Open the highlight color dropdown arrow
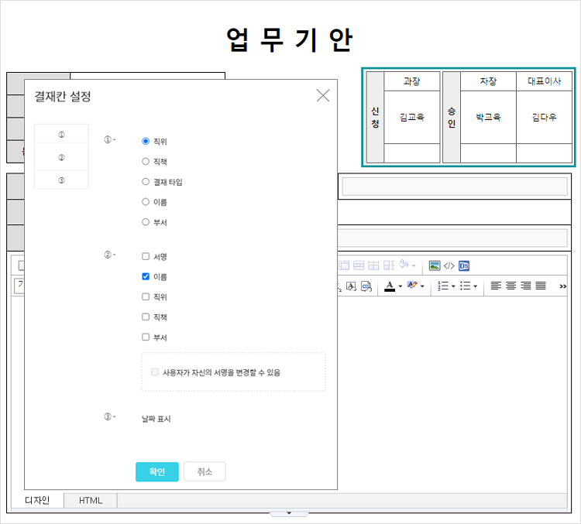 pos(422,286)
